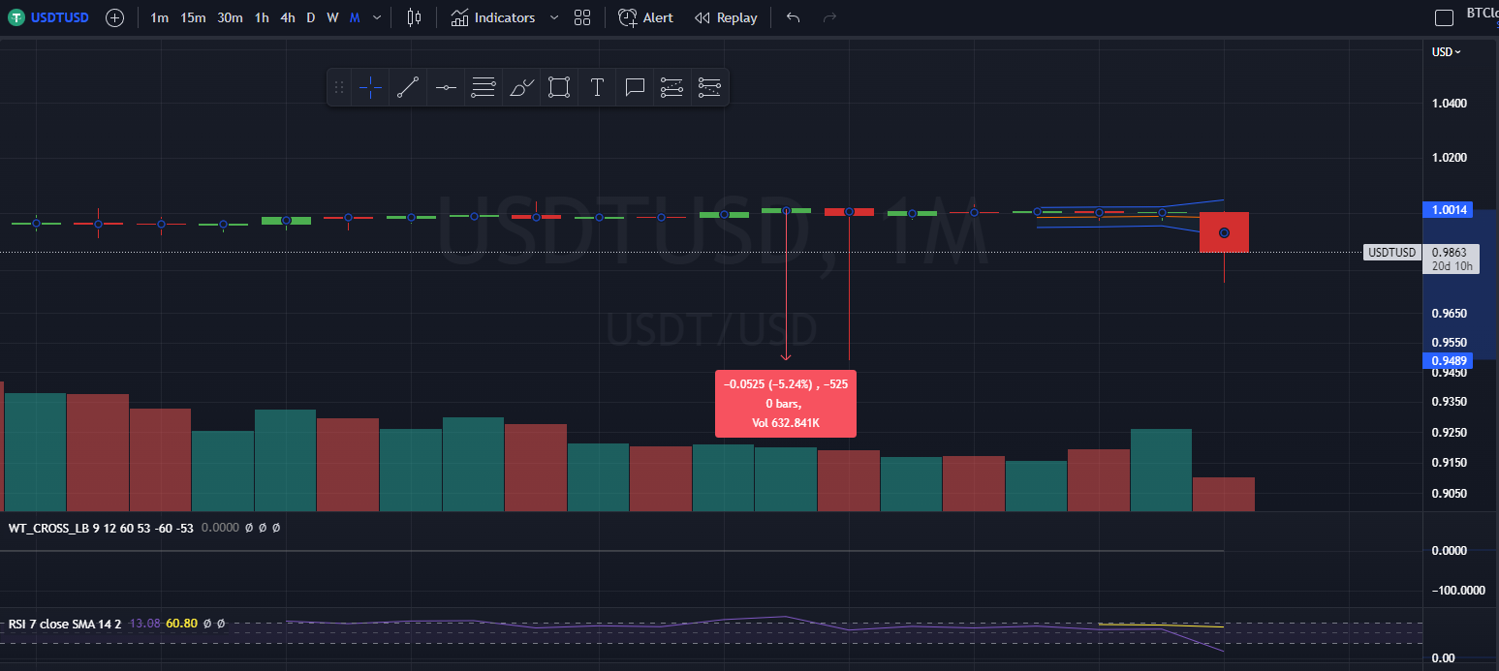Select the horizontal line tool
1499x671 pixels.
coord(446,87)
